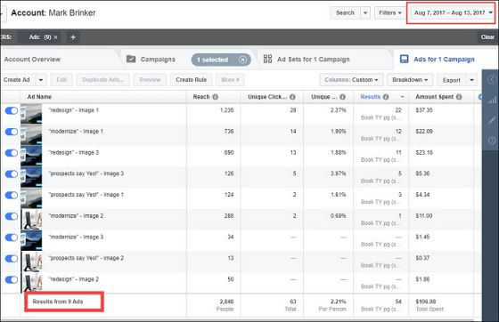Open the clock history icon in the sidebar
Viewport: 499px width, 322px height.
click(492, 140)
